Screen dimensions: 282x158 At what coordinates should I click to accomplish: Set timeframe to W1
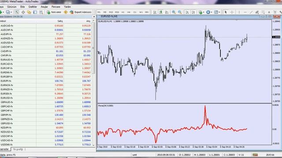pos(141,12)
